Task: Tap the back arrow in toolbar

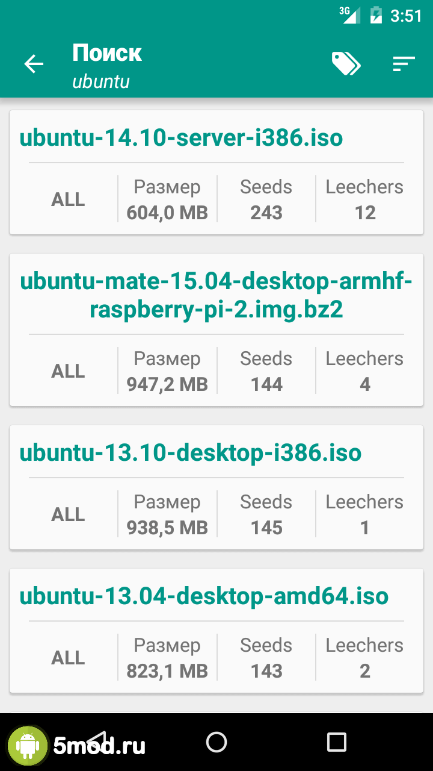Action: tap(34, 64)
